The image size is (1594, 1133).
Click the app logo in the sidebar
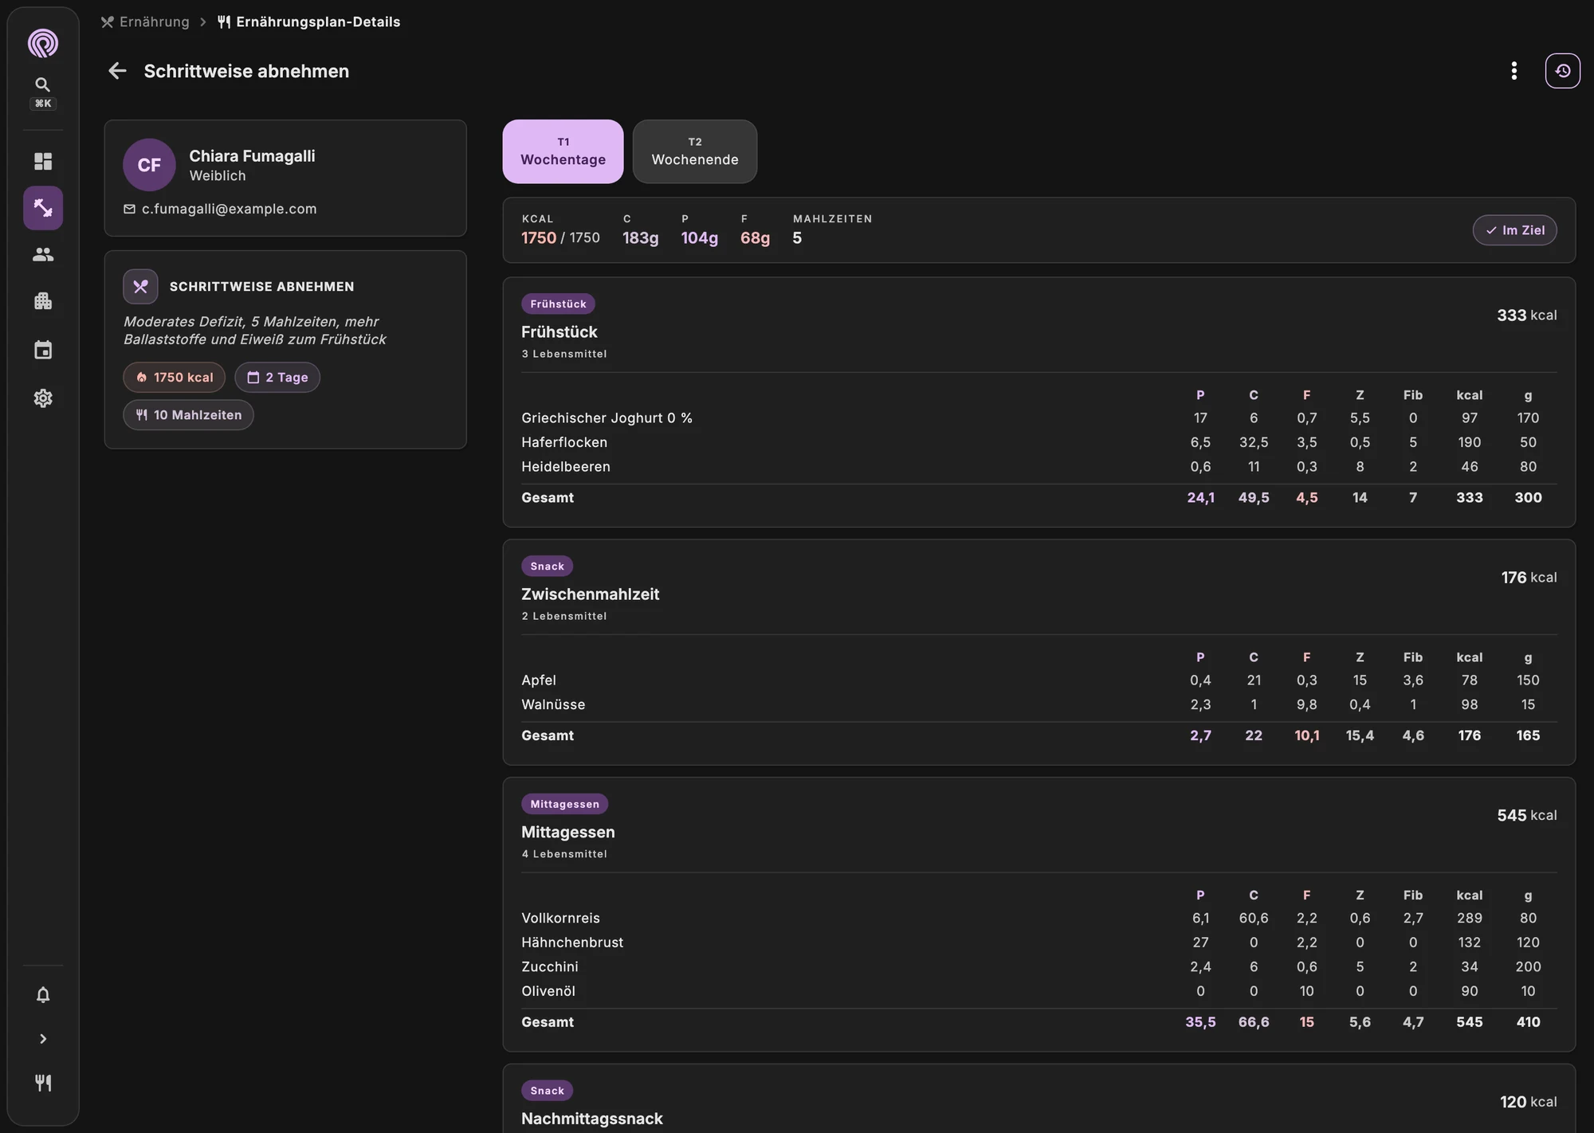tap(43, 43)
